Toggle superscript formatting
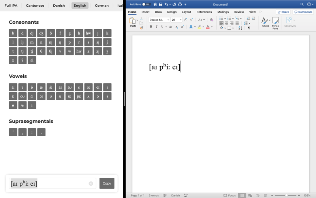 tap(182, 27)
